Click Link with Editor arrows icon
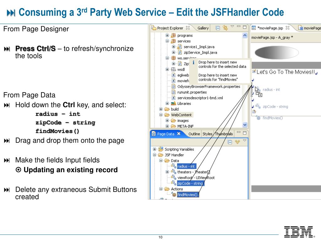The height and width of the screenshot is (240, 321). coord(225,28)
